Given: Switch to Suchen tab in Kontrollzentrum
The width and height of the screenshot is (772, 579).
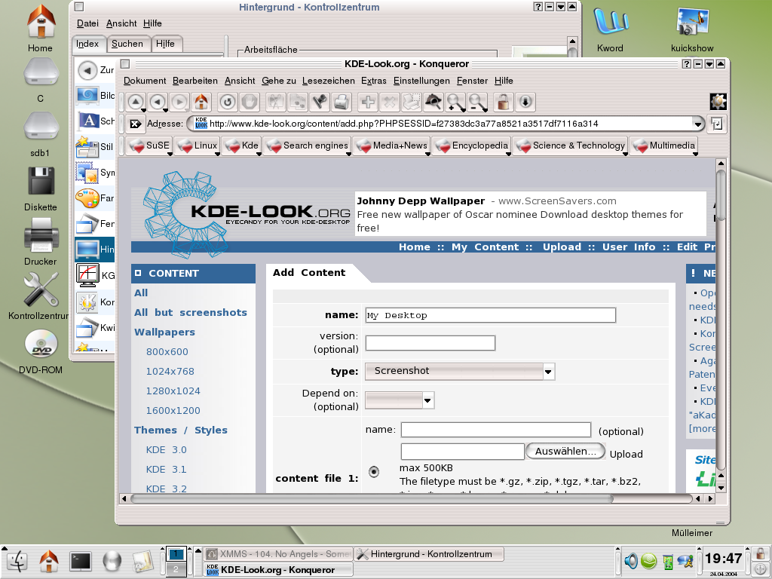Looking at the screenshot, I should (x=127, y=44).
